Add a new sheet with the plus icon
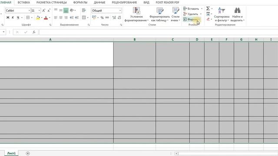 (x=28, y=153)
